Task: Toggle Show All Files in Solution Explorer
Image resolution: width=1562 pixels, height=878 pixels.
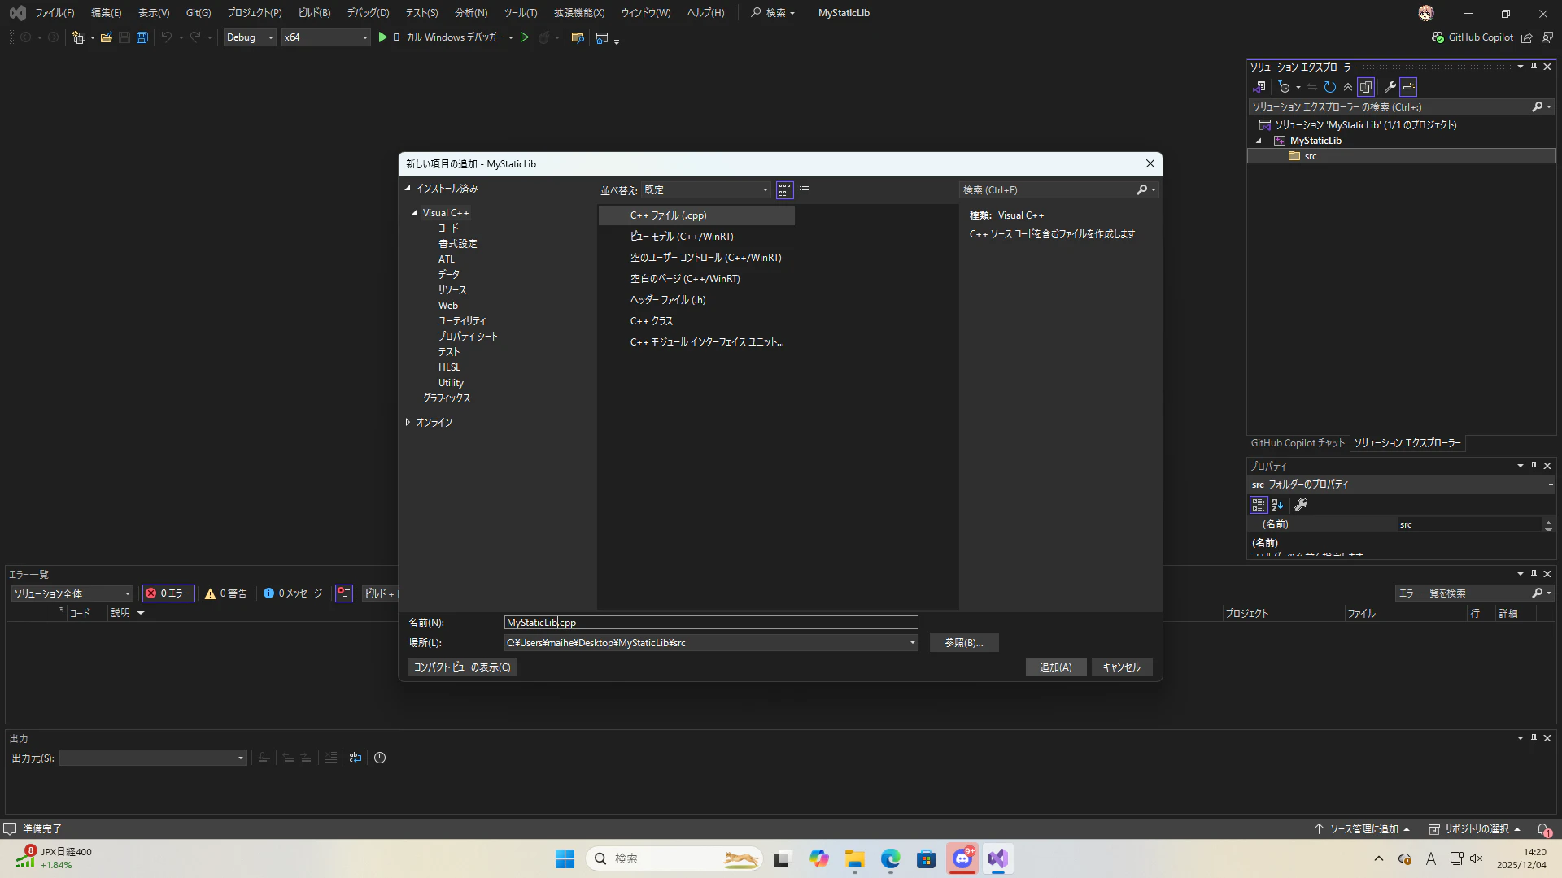Action: pos(1366,87)
